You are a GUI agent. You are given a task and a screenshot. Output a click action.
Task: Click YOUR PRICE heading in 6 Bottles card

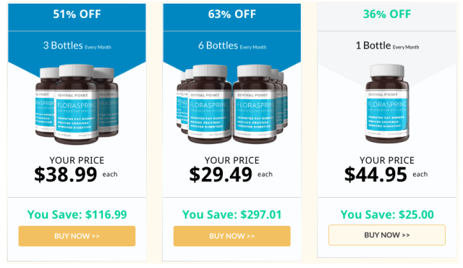(x=231, y=161)
